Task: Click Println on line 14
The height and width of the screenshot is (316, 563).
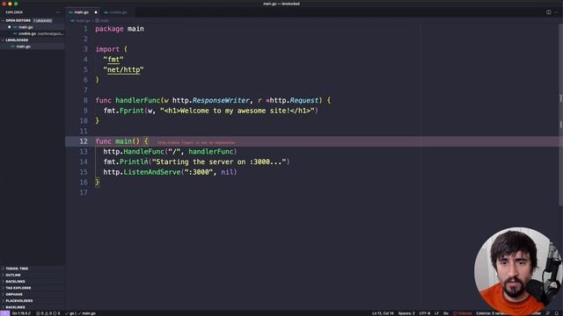Action: click(x=134, y=162)
